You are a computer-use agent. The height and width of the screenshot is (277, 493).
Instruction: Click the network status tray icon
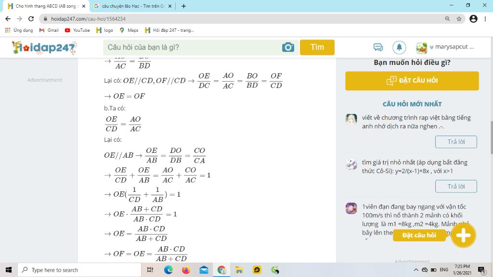(425, 270)
